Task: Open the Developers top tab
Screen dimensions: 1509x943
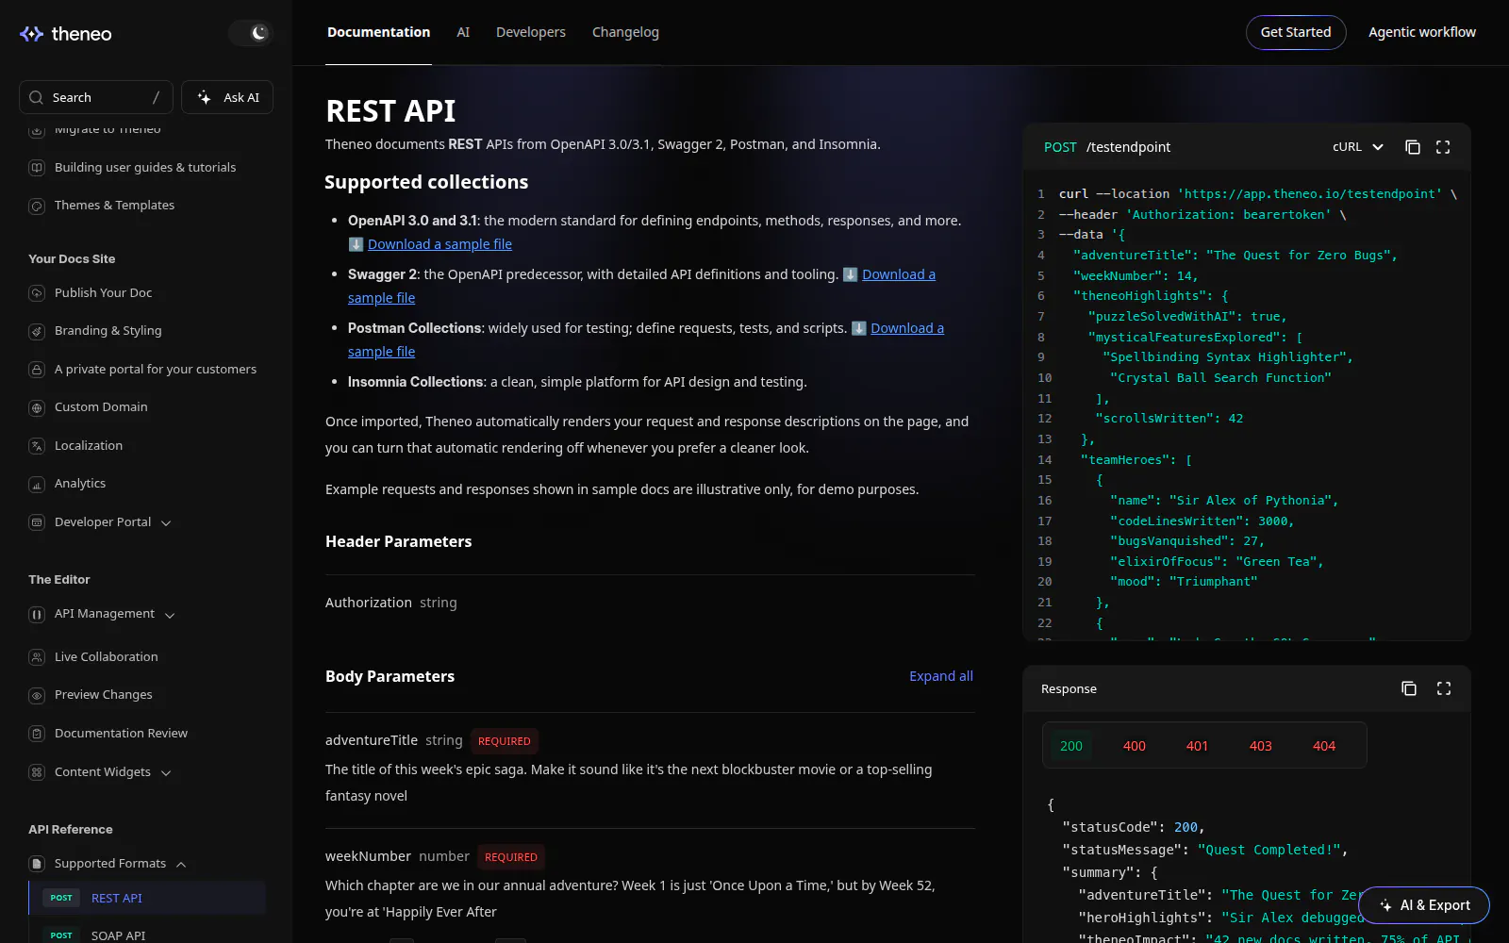Action: [531, 32]
